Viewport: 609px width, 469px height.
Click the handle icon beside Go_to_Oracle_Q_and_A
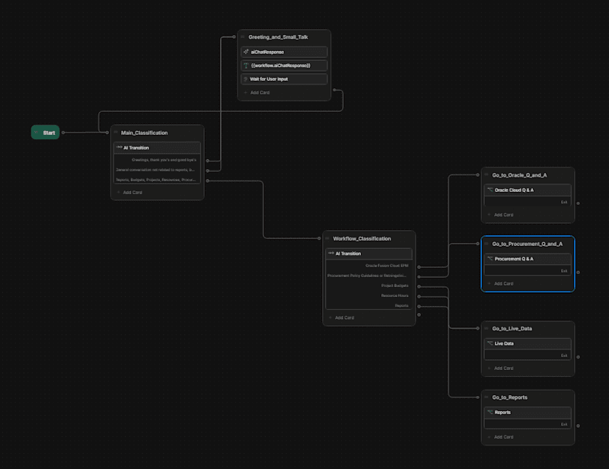coord(486,175)
